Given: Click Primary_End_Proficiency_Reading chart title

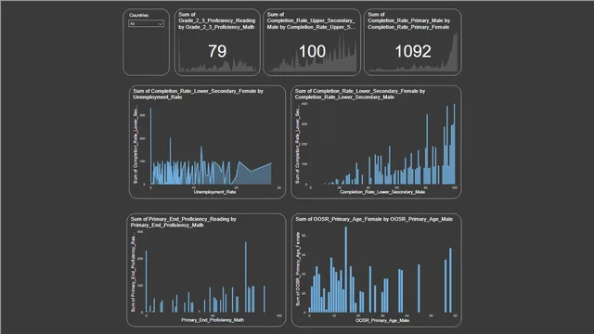Looking at the screenshot, I should pyautogui.click(x=184, y=222).
